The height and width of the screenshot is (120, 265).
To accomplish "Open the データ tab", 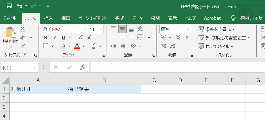I will [x=138, y=18].
